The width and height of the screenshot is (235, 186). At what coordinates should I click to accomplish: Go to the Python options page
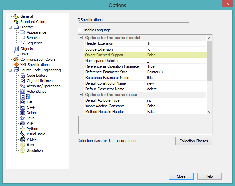tap(32, 129)
